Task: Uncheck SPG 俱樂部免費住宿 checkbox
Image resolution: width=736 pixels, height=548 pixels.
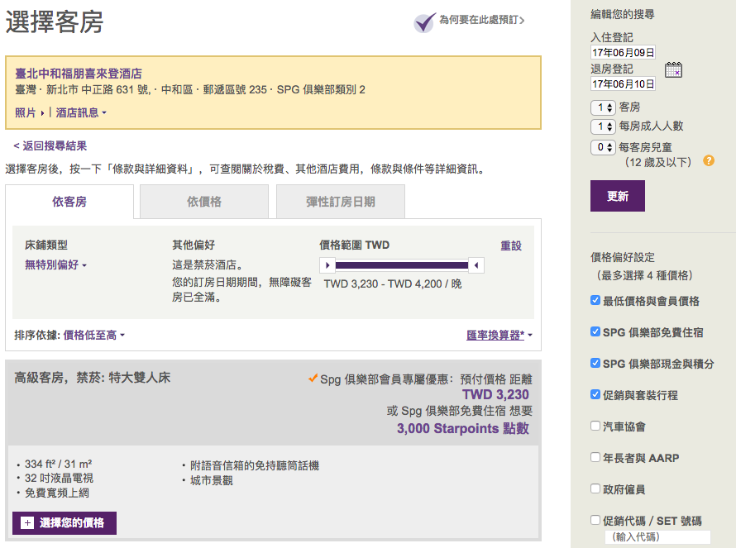Action: (595, 331)
